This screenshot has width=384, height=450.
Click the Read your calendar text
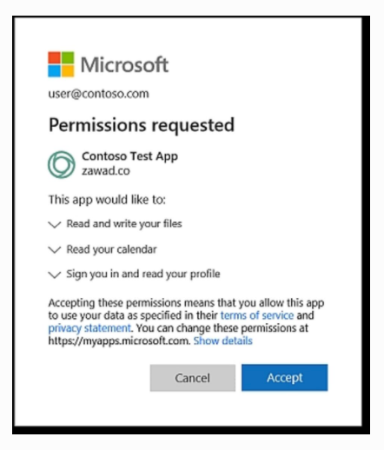[x=111, y=249]
